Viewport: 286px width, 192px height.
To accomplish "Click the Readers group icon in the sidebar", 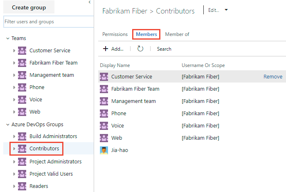I will pyautogui.click(x=22, y=186).
